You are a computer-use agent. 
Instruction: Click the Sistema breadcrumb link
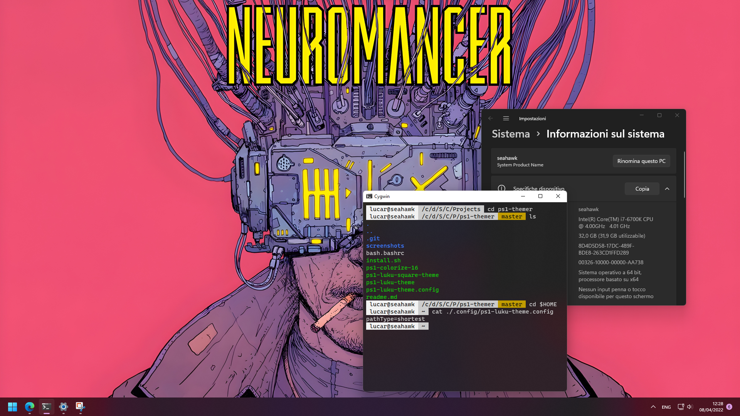click(x=511, y=134)
